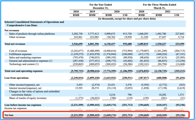The height and width of the screenshot is (120, 195).
Task: Click the Income tax expenses row label
Action: 16,108
